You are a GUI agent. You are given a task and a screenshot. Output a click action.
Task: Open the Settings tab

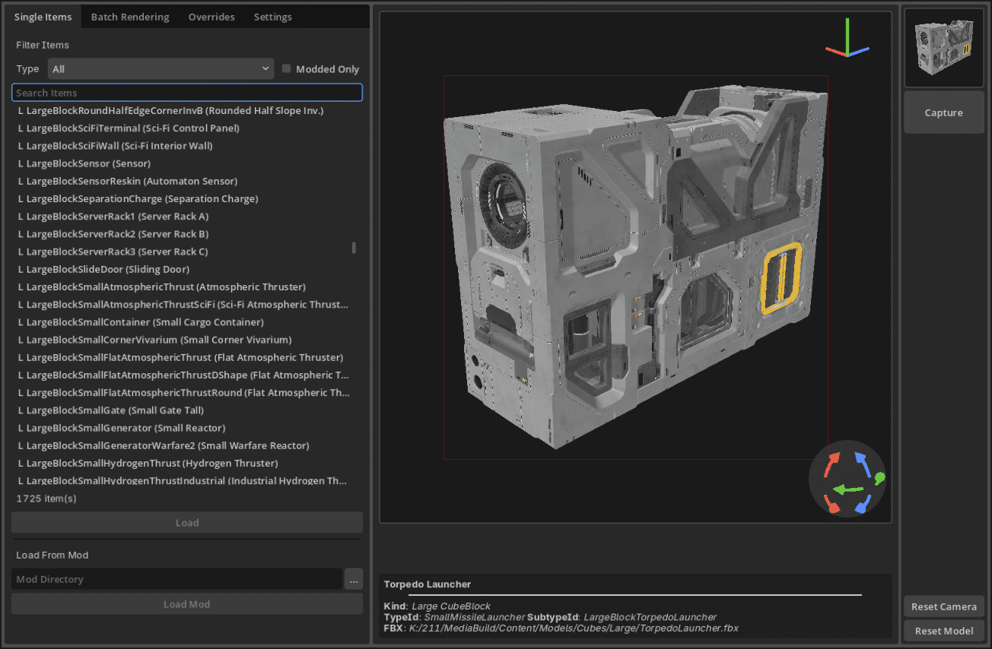tap(272, 17)
